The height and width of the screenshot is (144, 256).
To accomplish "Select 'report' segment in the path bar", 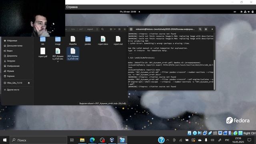I will point(90,29).
